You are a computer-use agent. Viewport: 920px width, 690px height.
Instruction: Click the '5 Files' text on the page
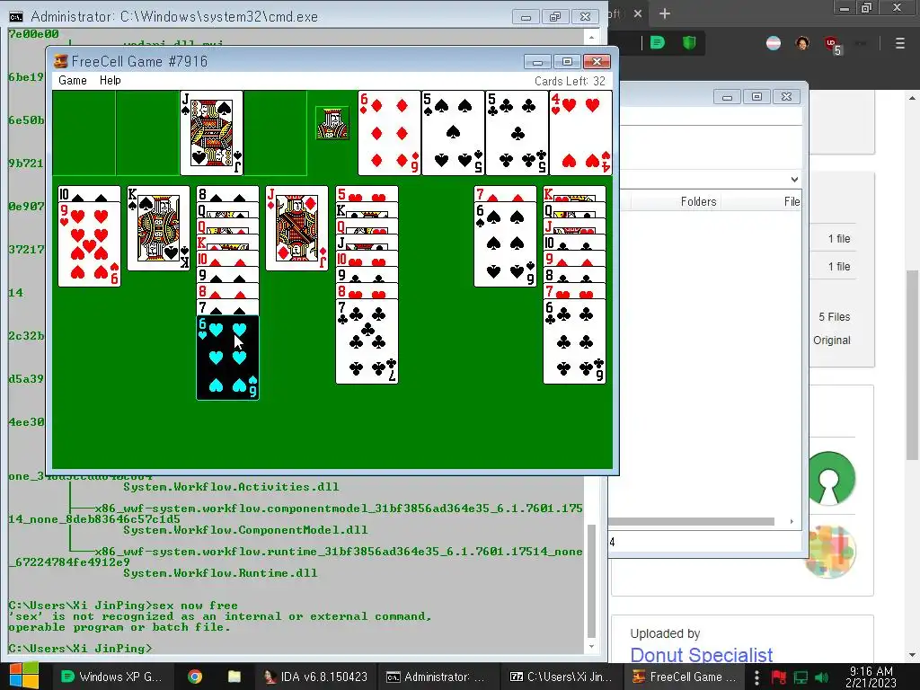(835, 317)
